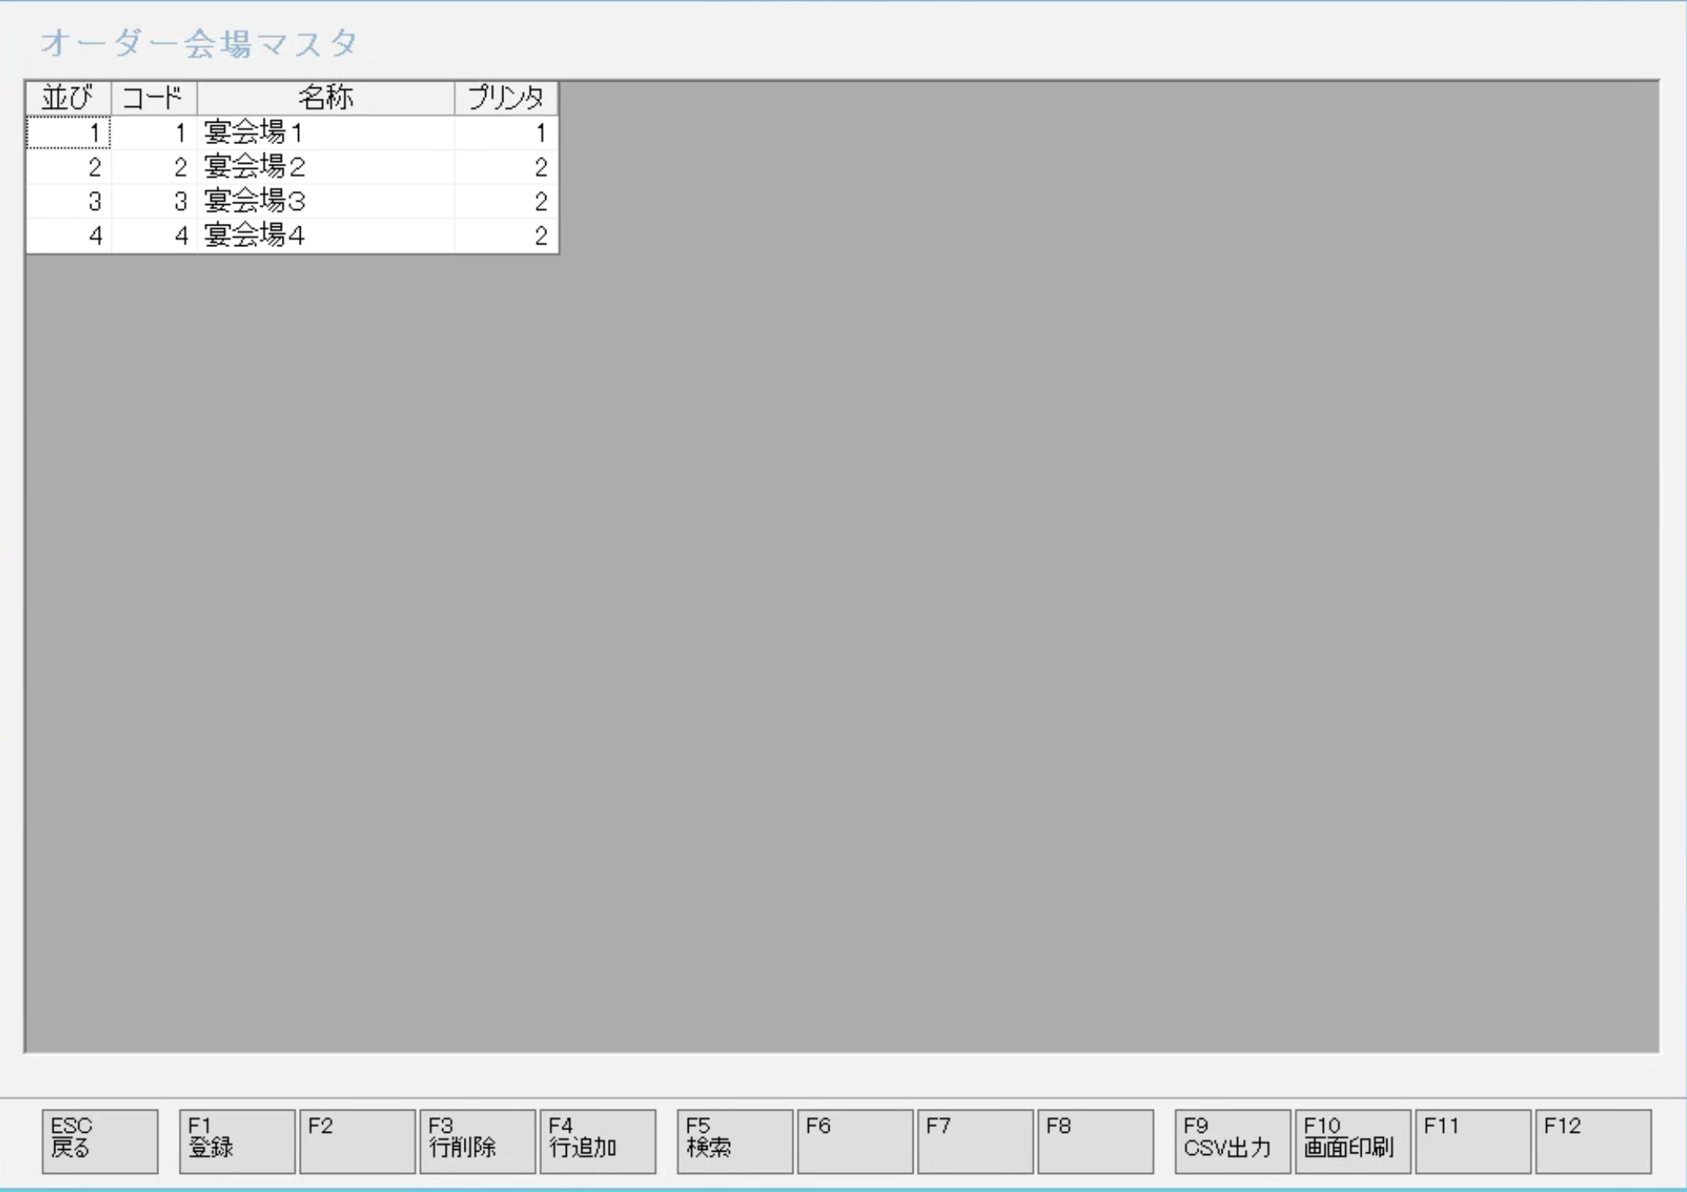
Task: Click the 宴会場1 name cell
Action: pos(325,133)
